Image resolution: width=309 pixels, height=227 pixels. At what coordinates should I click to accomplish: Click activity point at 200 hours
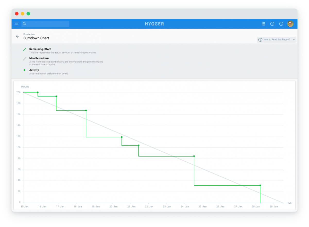(38, 92)
